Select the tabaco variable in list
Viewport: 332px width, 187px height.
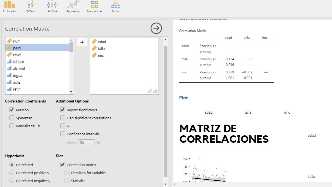[19, 62]
